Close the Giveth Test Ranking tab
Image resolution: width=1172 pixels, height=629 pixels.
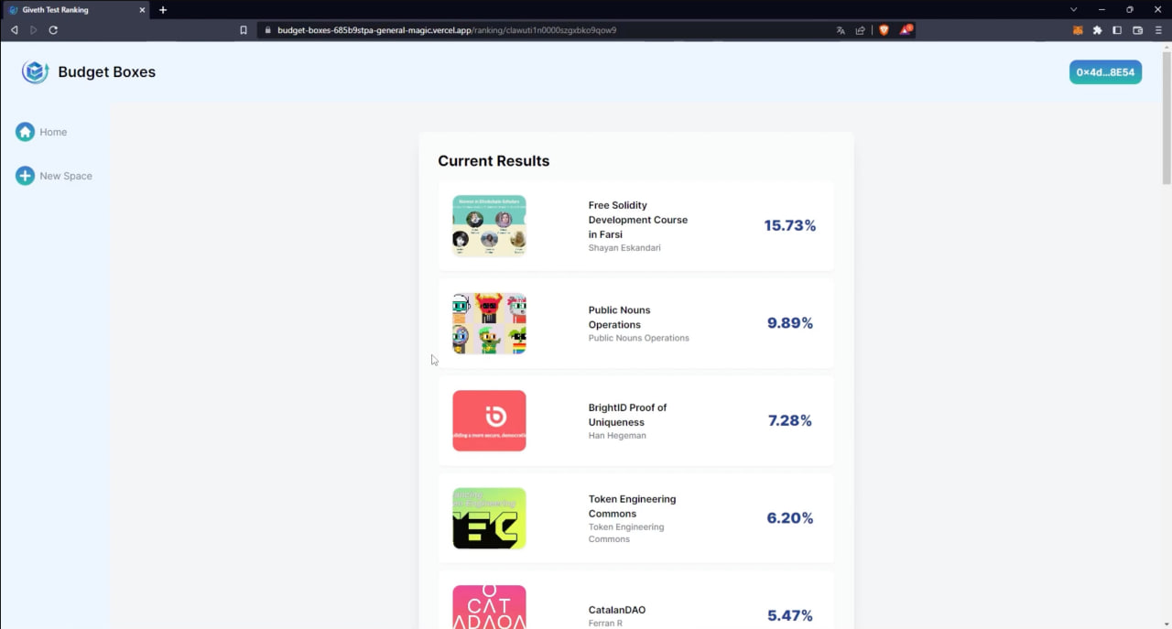(142, 10)
